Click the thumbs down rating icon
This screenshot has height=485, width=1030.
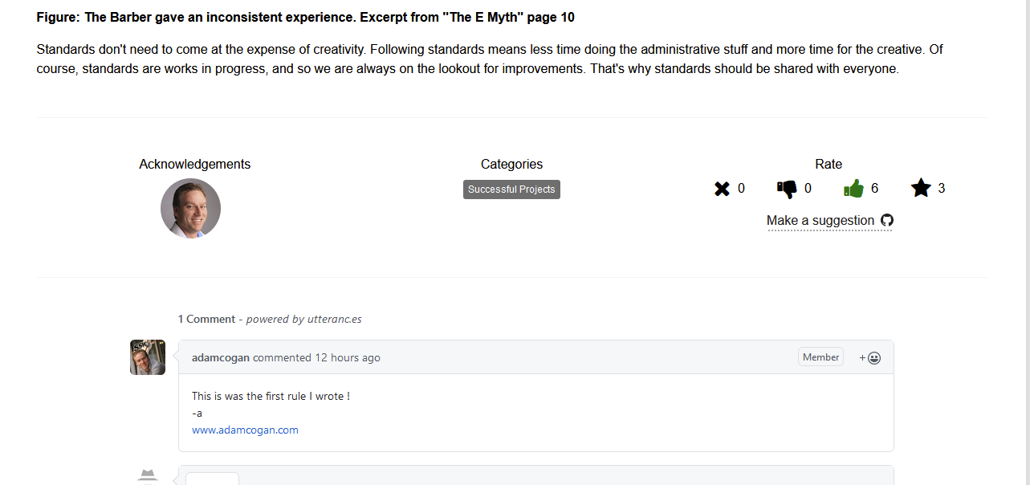click(787, 189)
